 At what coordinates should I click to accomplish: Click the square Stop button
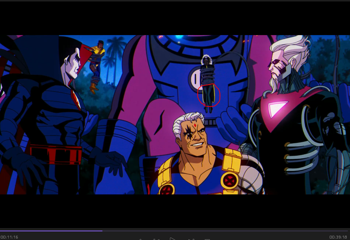tap(207, 239)
